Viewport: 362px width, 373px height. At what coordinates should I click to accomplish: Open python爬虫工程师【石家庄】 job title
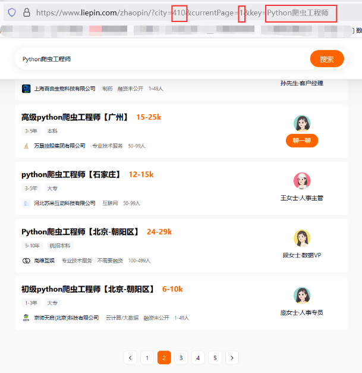coord(71,175)
